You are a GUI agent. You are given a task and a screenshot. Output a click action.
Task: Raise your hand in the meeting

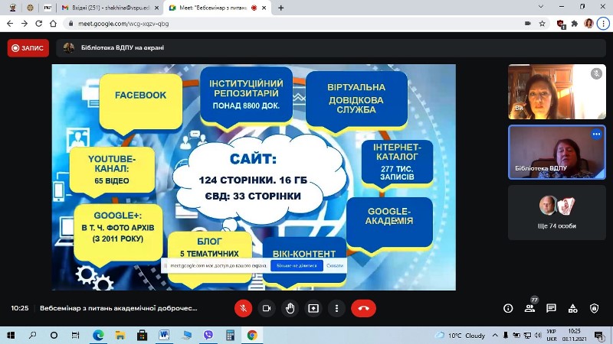point(290,308)
